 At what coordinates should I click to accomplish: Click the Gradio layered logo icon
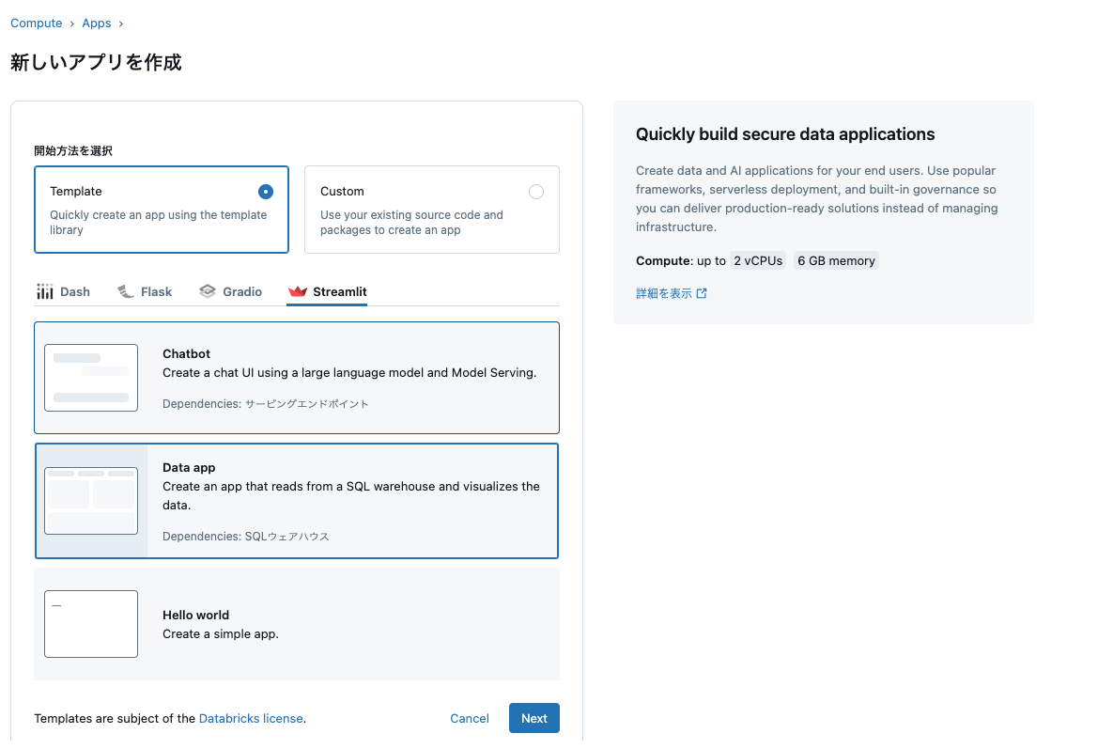pyautogui.click(x=208, y=291)
